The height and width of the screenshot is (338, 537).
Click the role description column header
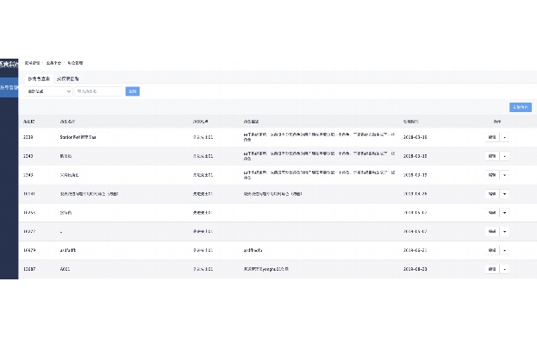tap(251, 122)
